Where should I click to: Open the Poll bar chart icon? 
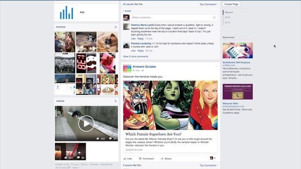[x=66, y=13]
